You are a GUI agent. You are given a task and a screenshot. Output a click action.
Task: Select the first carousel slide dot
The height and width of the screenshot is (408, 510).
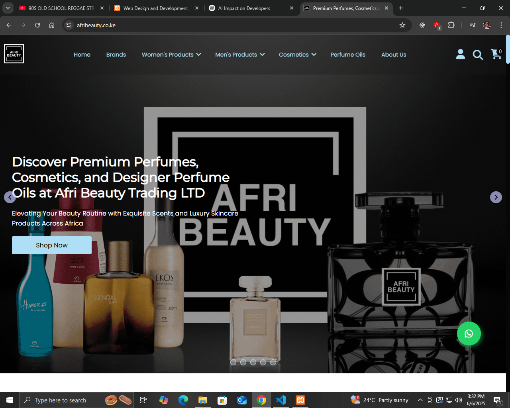[x=233, y=362]
